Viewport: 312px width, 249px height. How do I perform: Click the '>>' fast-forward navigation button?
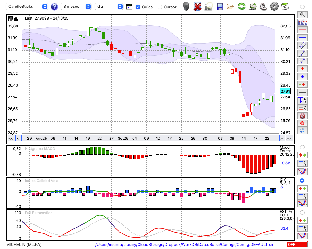(289, 139)
